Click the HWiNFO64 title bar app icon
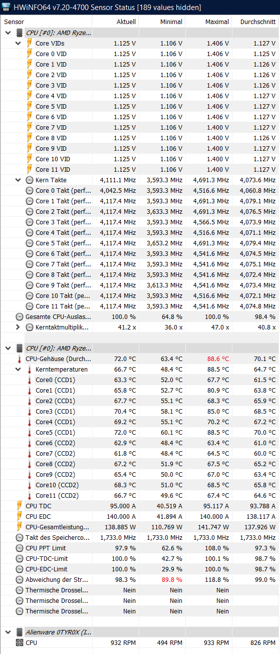Image resolution: width=280 pixels, height=654 pixels. click(x=8, y=8)
